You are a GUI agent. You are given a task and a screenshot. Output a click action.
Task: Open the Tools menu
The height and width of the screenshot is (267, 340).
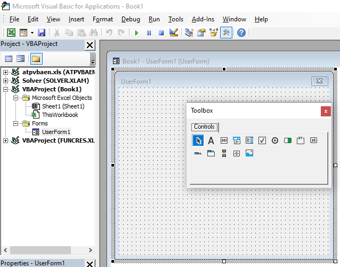176,19
